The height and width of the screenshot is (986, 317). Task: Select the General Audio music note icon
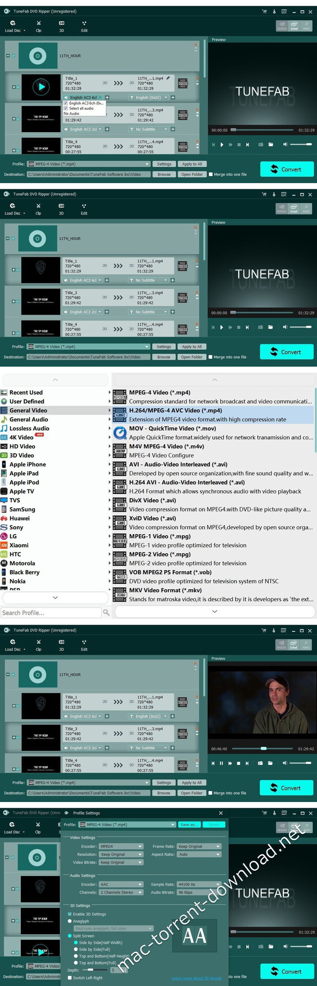(4, 419)
